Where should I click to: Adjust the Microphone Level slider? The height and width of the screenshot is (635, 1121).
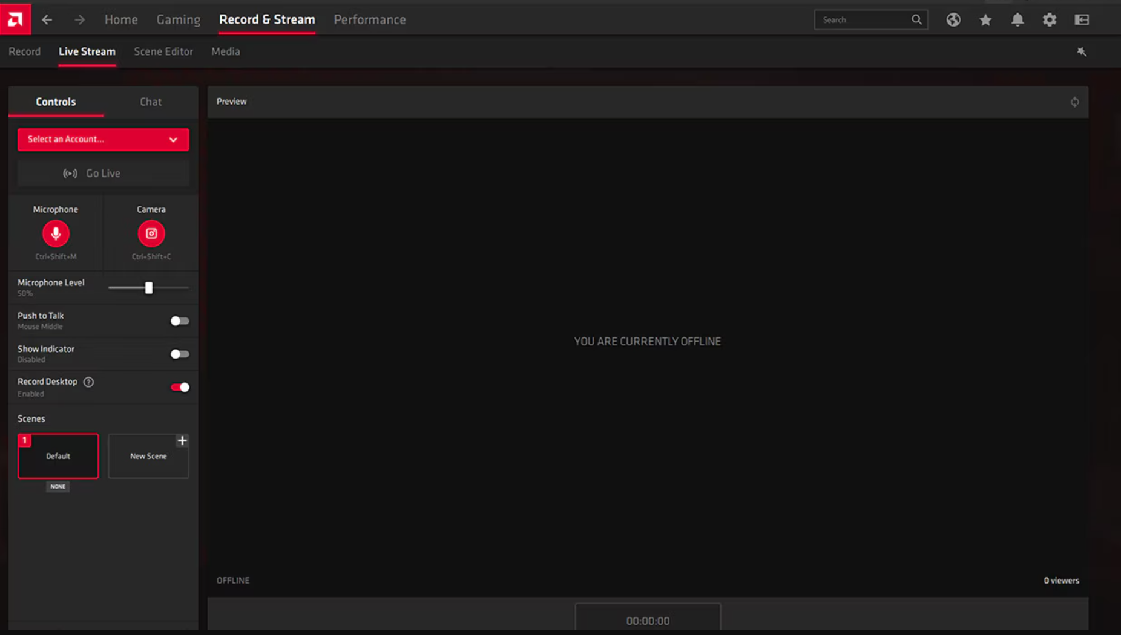148,288
